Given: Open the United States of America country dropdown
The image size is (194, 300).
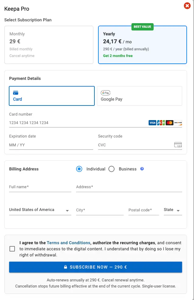Looking at the screenshot, I should coord(40,210).
